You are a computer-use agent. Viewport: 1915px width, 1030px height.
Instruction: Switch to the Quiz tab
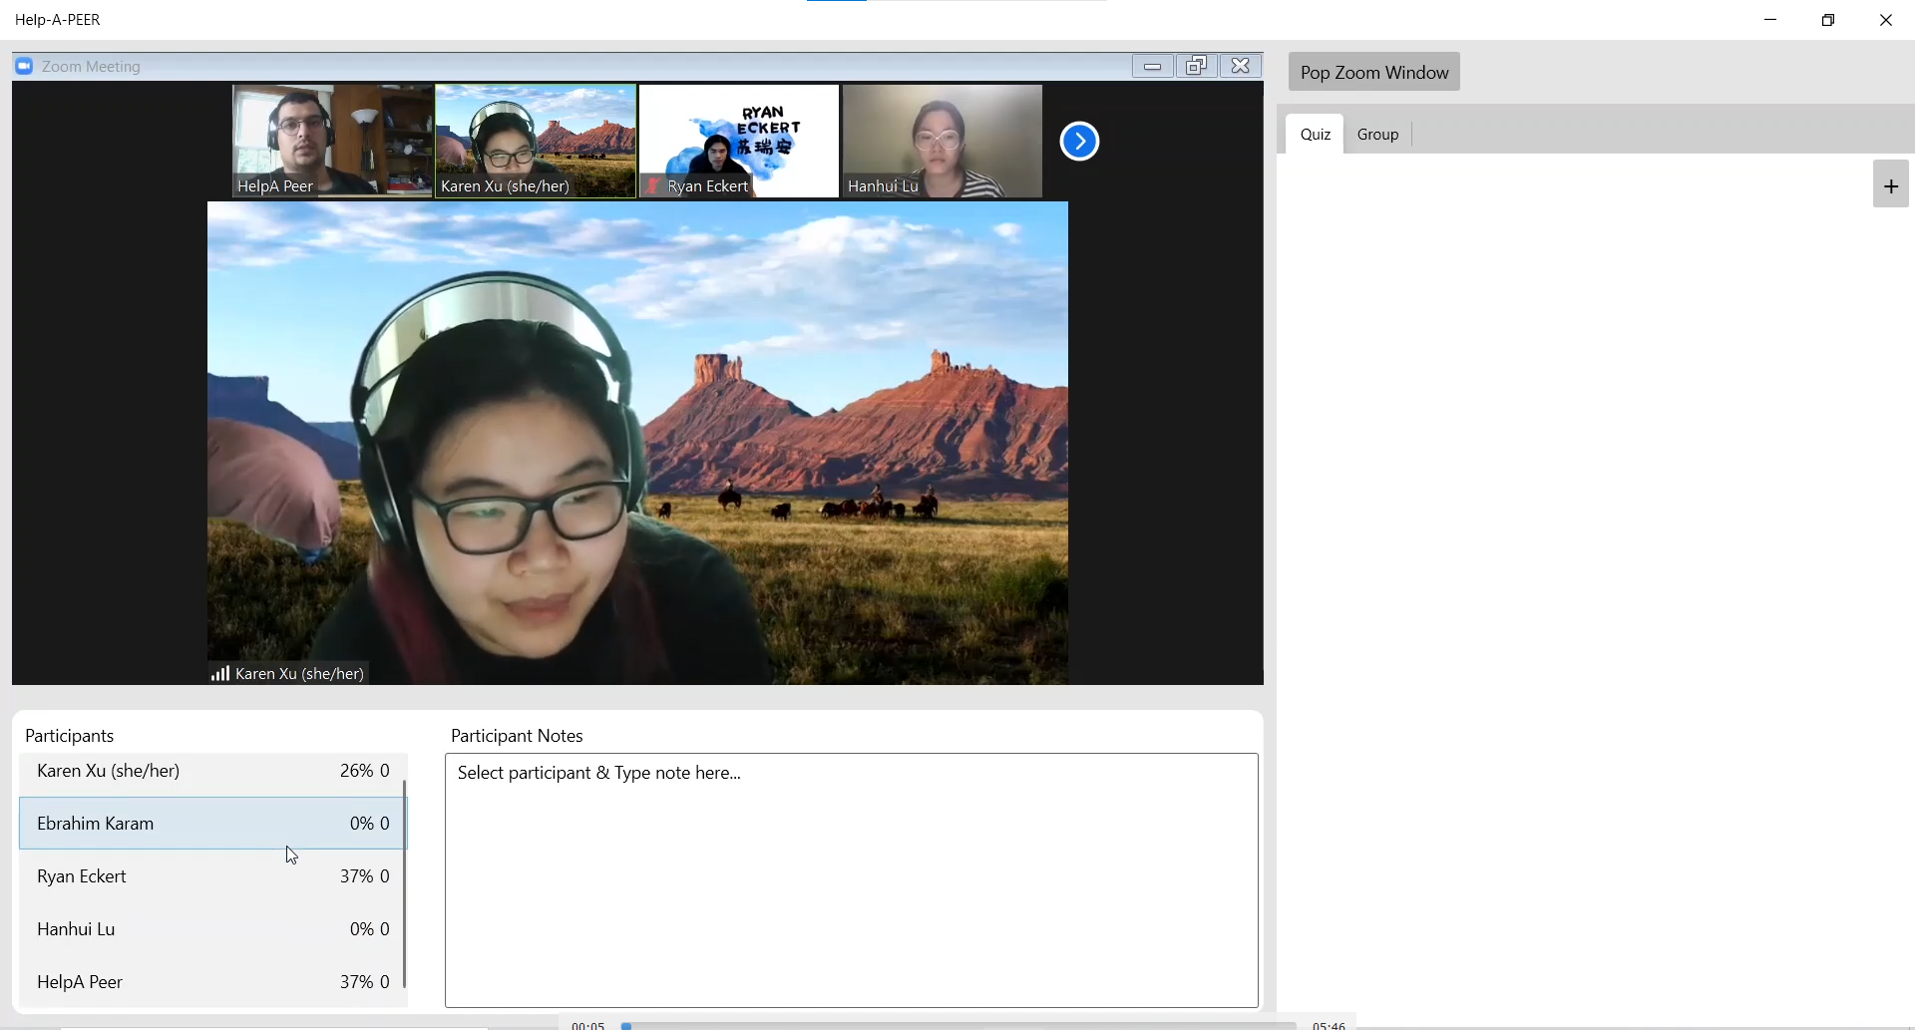[1315, 134]
